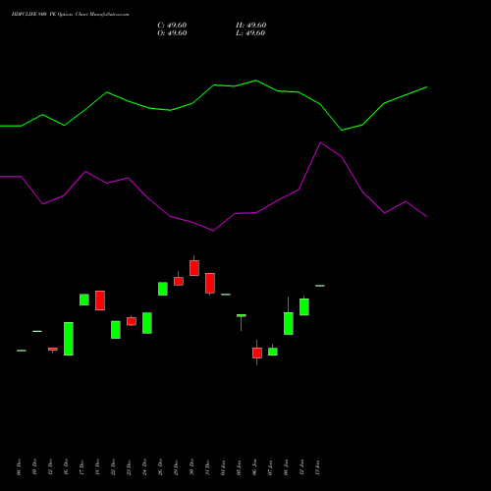Select the 23 Dec date label

[129, 467]
